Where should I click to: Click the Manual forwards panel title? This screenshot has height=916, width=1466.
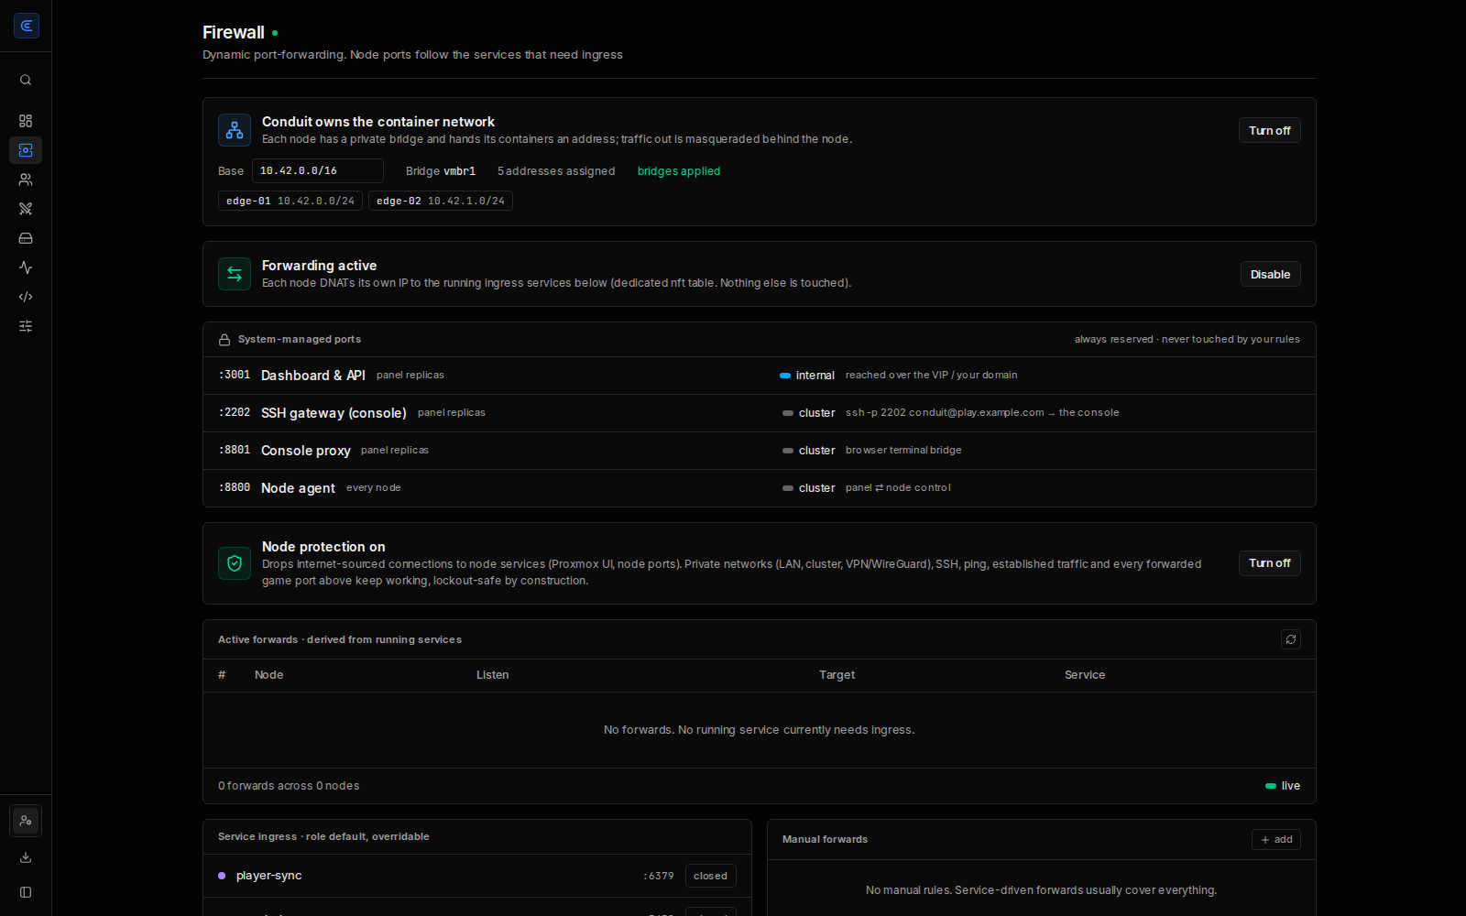pyautogui.click(x=826, y=839)
